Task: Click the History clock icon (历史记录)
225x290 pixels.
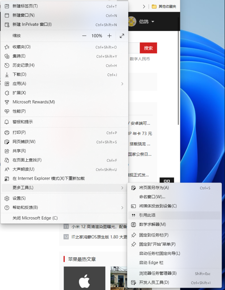Action: click(x=7, y=65)
